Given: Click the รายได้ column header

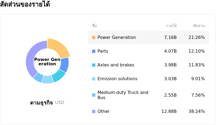Looking at the screenshot, I should (171, 26).
